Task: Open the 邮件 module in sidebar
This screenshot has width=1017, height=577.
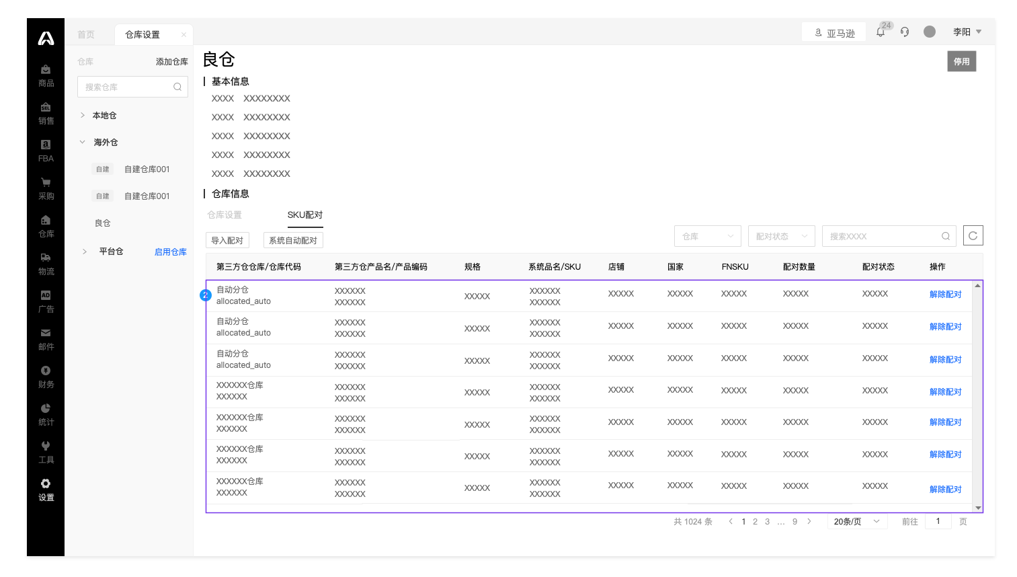Action: (46, 340)
